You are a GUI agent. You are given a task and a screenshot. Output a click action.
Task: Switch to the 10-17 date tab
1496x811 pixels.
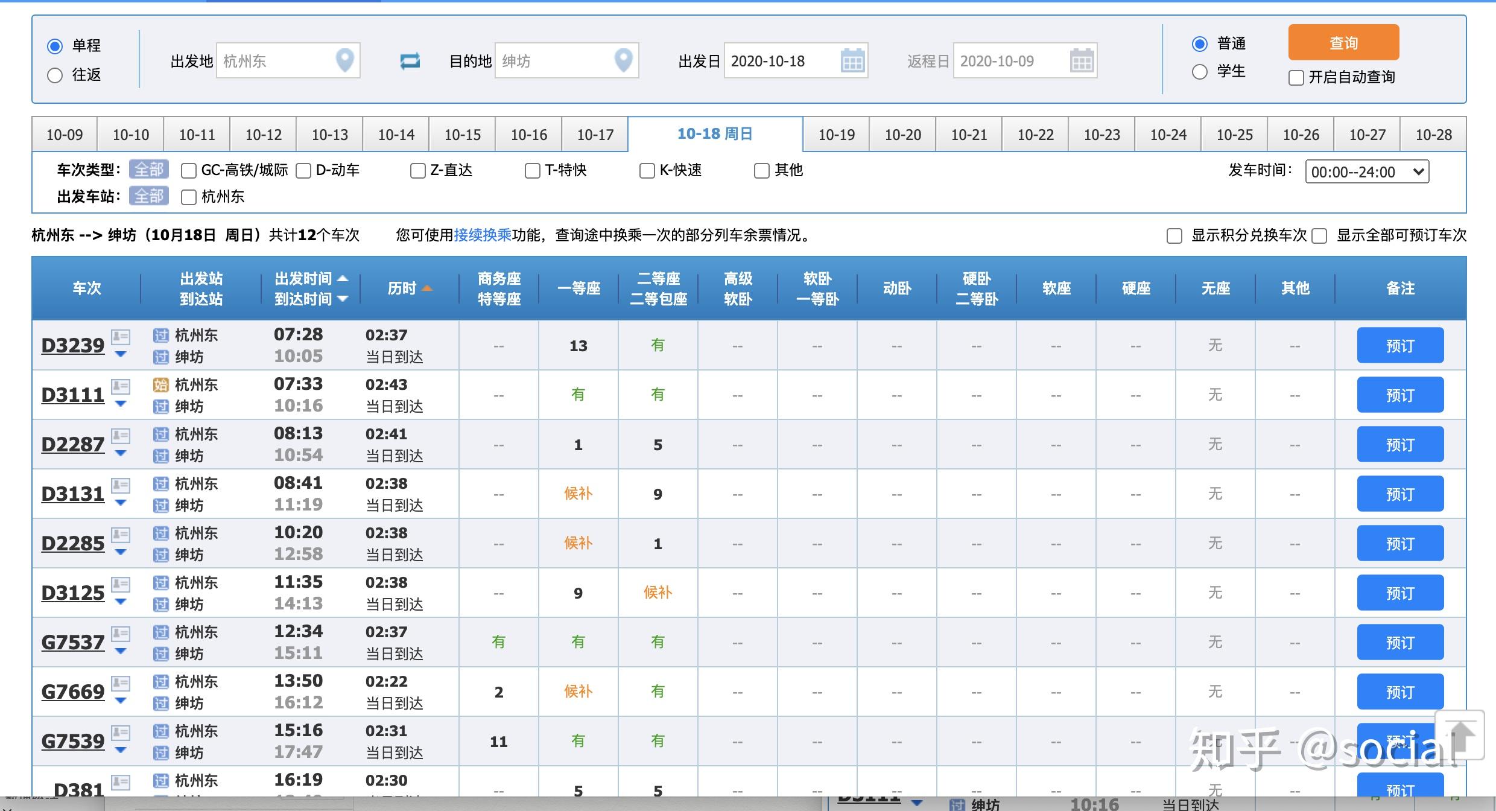tap(595, 135)
